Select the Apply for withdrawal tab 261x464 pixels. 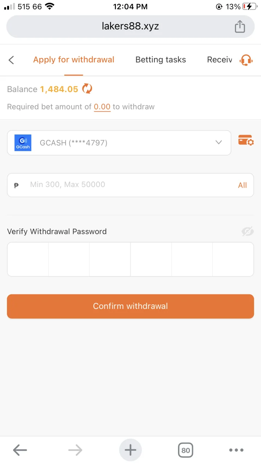[74, 60]
